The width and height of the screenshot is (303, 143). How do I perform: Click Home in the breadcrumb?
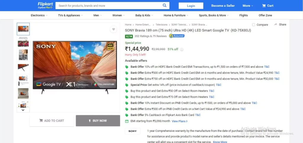[x=128, y=25]
